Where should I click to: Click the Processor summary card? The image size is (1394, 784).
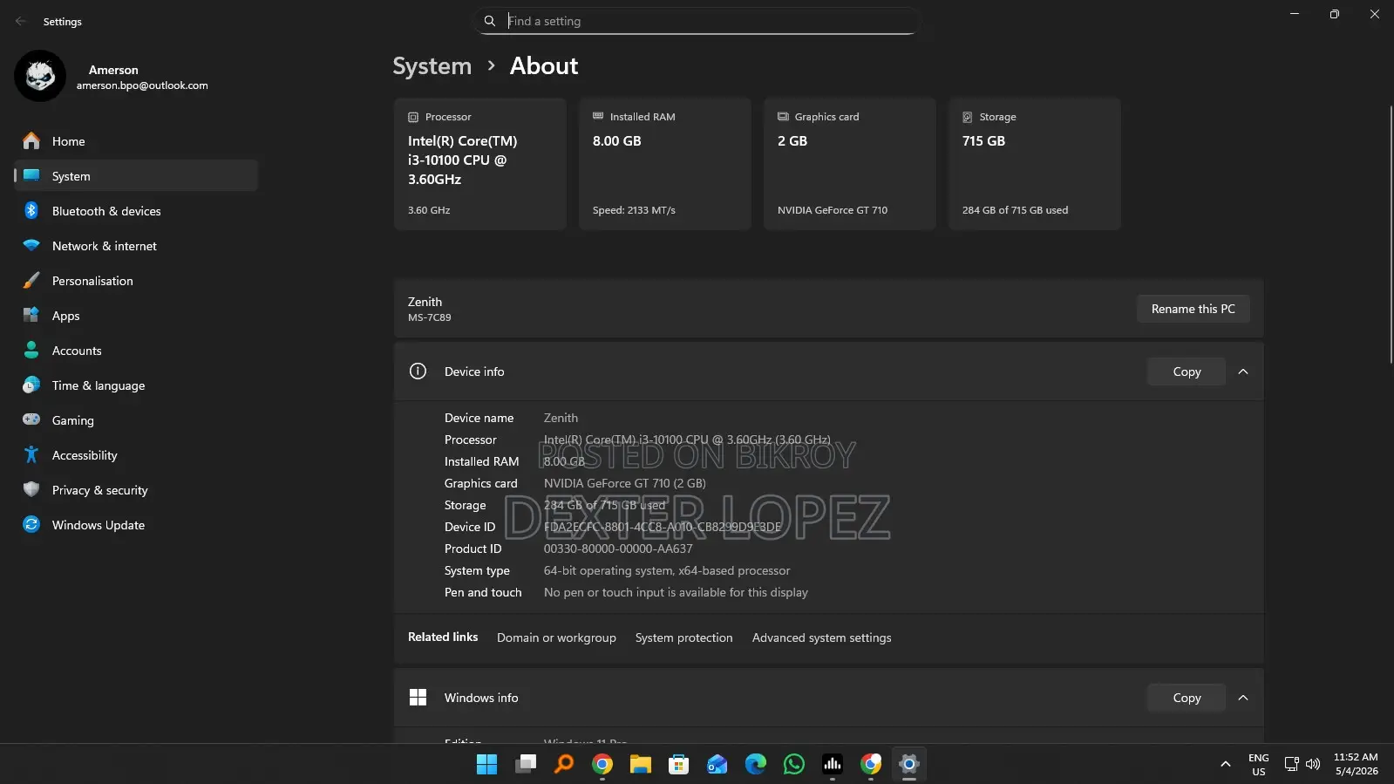tap(479, 164)
